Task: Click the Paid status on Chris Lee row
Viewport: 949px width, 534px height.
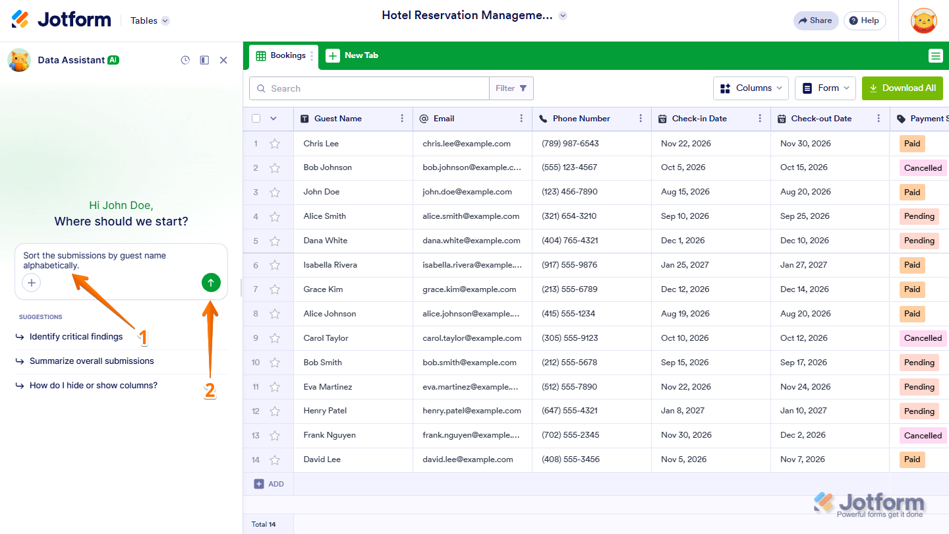Action: click(x=912, y=144)
